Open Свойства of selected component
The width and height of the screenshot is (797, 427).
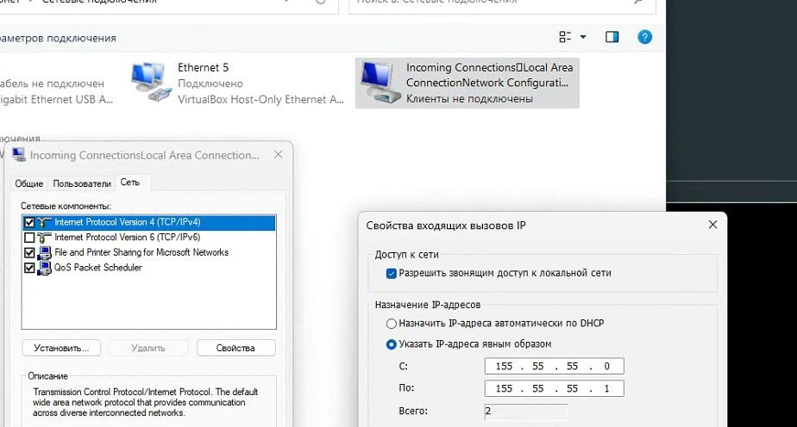point(235,348)
